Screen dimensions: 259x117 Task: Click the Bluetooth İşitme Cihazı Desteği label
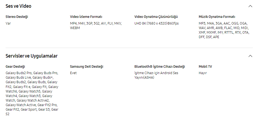point(160,67)
